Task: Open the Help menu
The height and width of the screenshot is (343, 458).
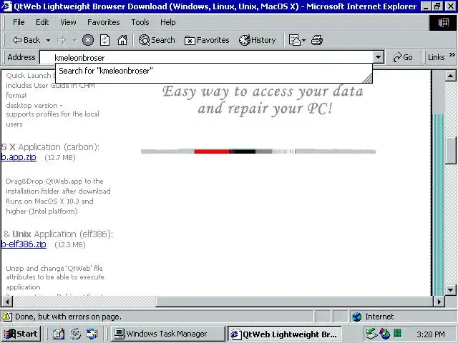Action: pos(168,22)
